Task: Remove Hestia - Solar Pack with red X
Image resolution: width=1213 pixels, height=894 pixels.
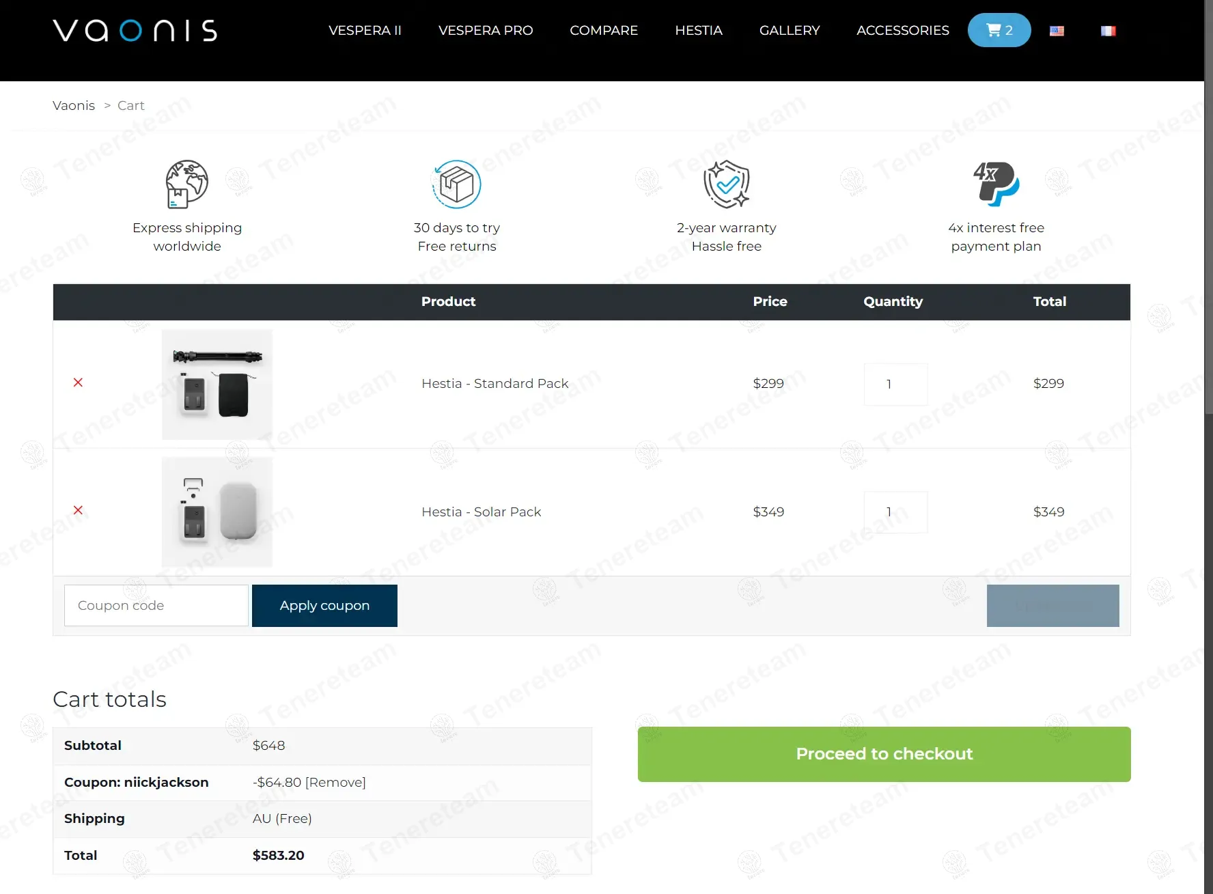Action: 78,510
